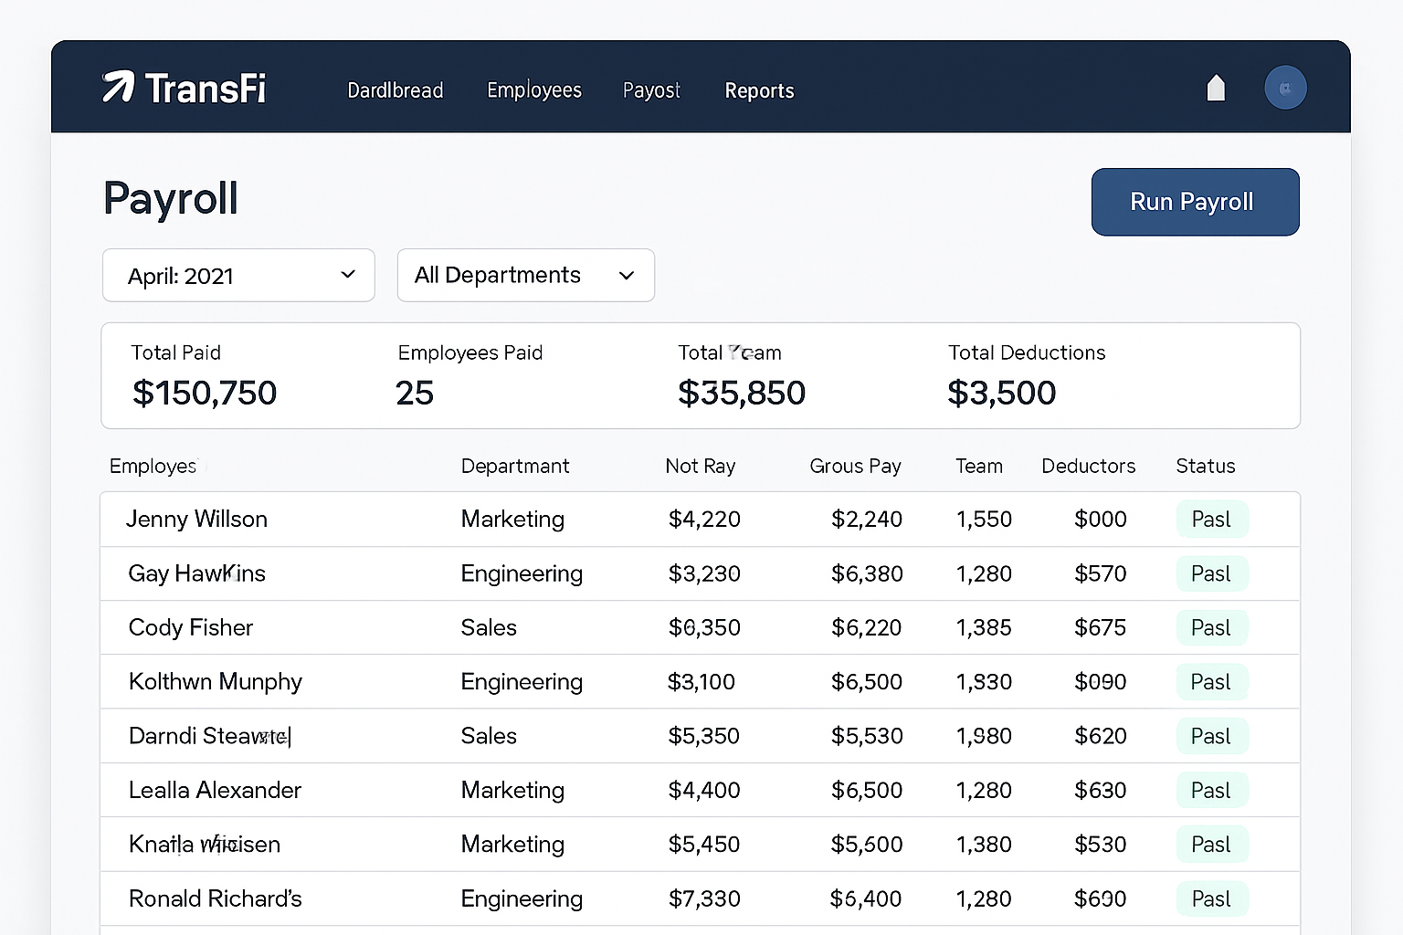The image size is (1403, 935).
Task: Open the April: 2021 period dropdown
Action: point(237,275)
